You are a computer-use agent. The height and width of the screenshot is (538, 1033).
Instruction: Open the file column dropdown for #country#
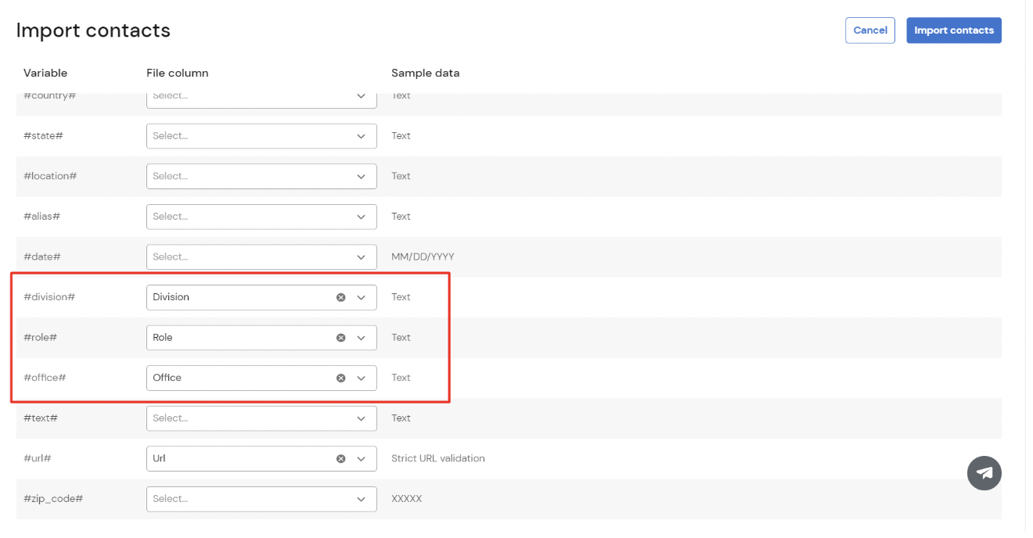click(261, 95)
